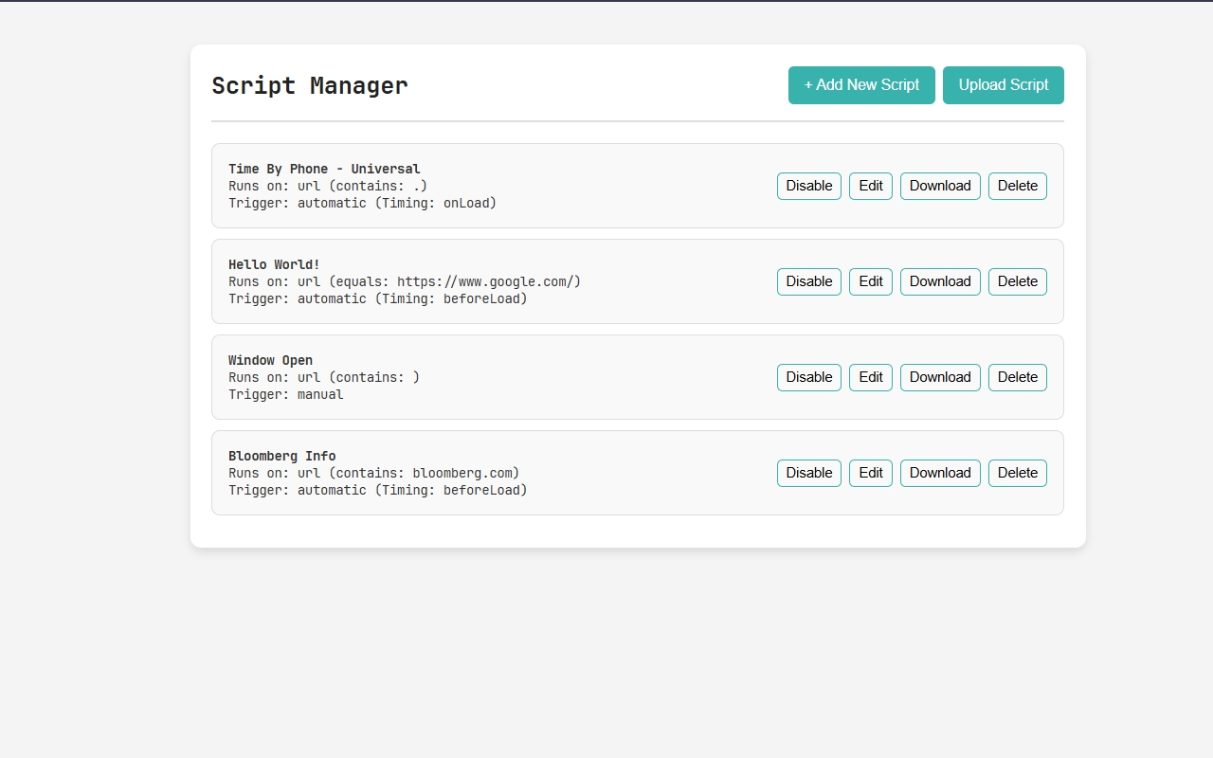Screen dimensions: 1213x758
Task: Click the Add New Script button
Action: (861, 85)
